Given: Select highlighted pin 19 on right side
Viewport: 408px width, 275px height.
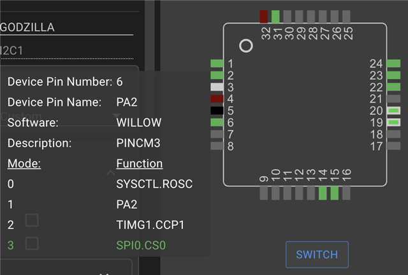Looking at the screenshot, I should click(394, 123).
